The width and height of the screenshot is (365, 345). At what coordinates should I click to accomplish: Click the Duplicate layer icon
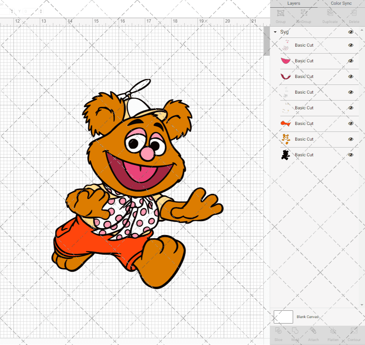click(330, 13)
